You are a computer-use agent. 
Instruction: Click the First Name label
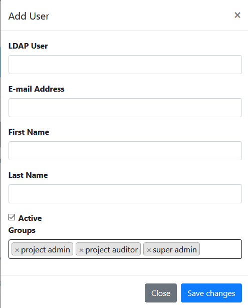29,132
